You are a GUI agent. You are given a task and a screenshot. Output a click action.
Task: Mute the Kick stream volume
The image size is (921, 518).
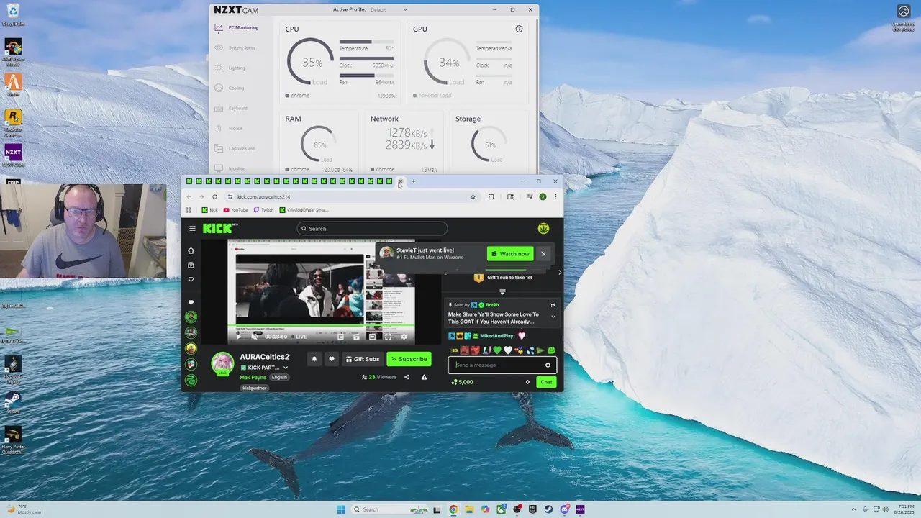coord(255,336)
